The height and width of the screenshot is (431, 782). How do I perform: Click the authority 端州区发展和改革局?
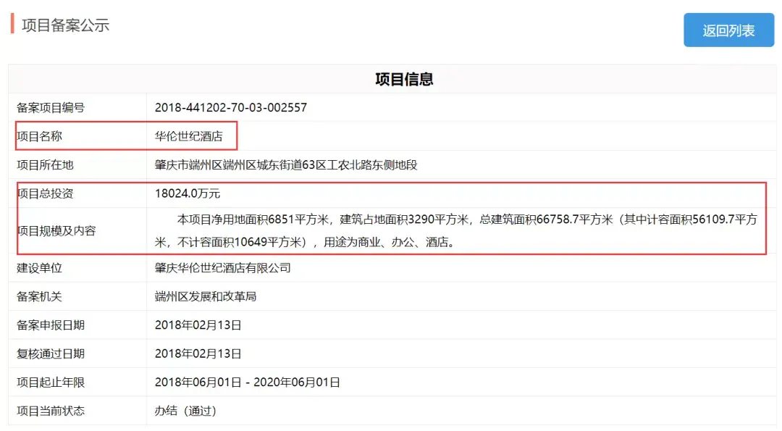[x=206, y=296]
